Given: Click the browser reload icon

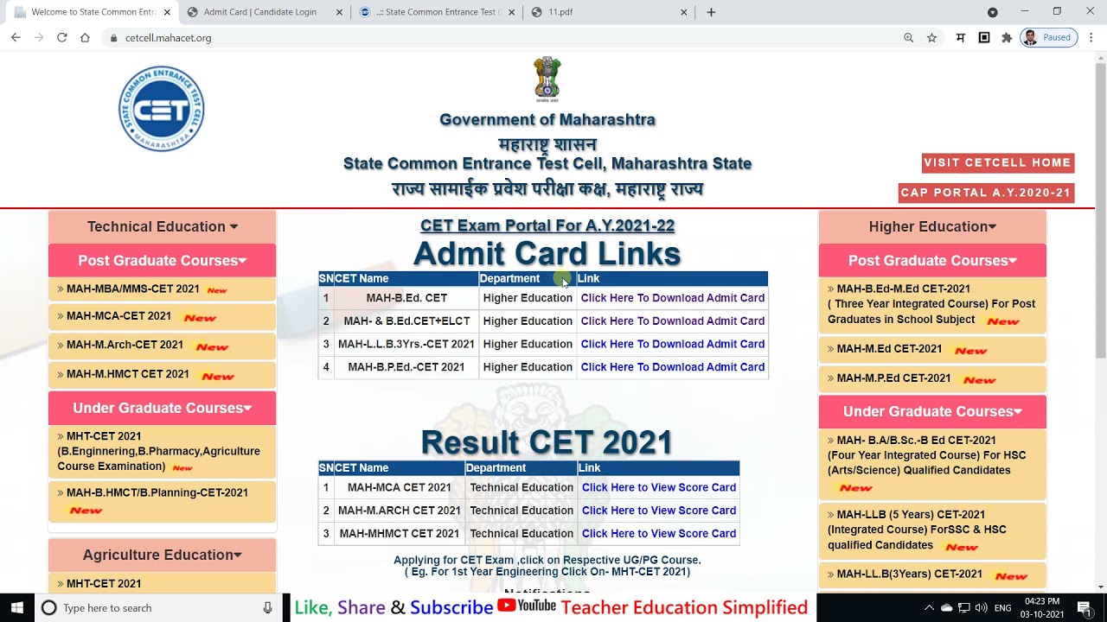Looking at the screenshot, I should 61,38.
